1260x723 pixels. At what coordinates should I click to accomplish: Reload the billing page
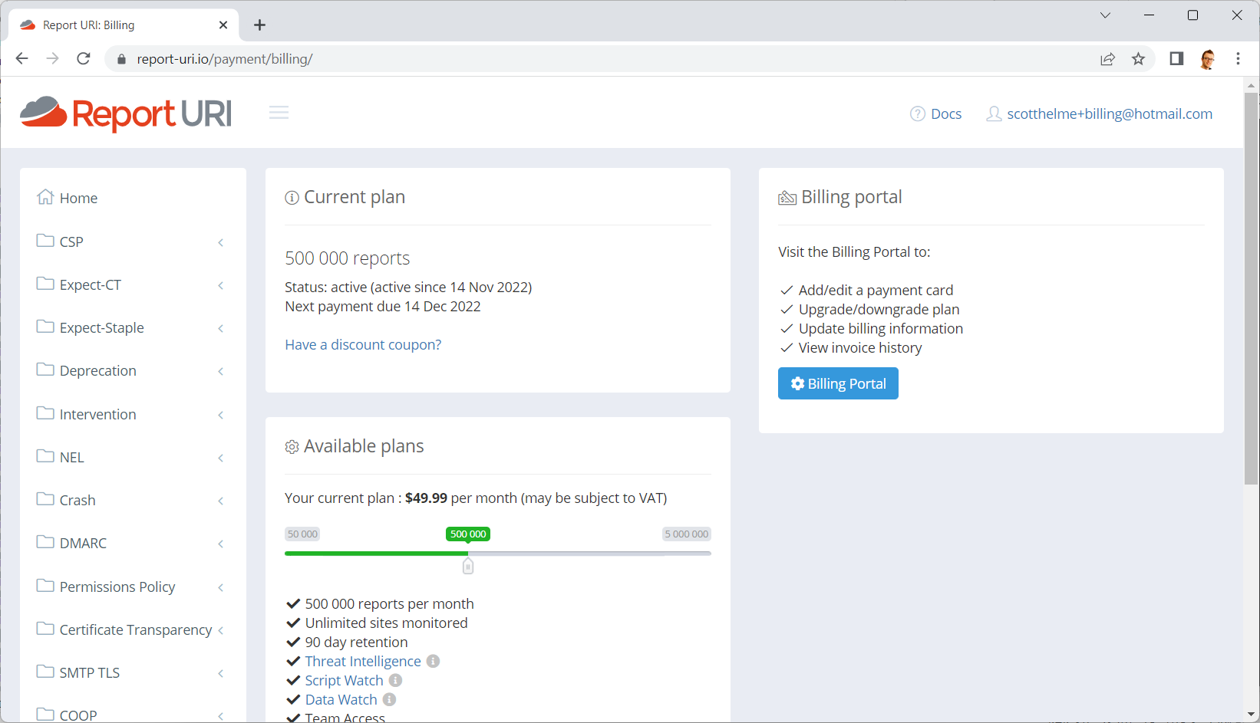[84, 59]
